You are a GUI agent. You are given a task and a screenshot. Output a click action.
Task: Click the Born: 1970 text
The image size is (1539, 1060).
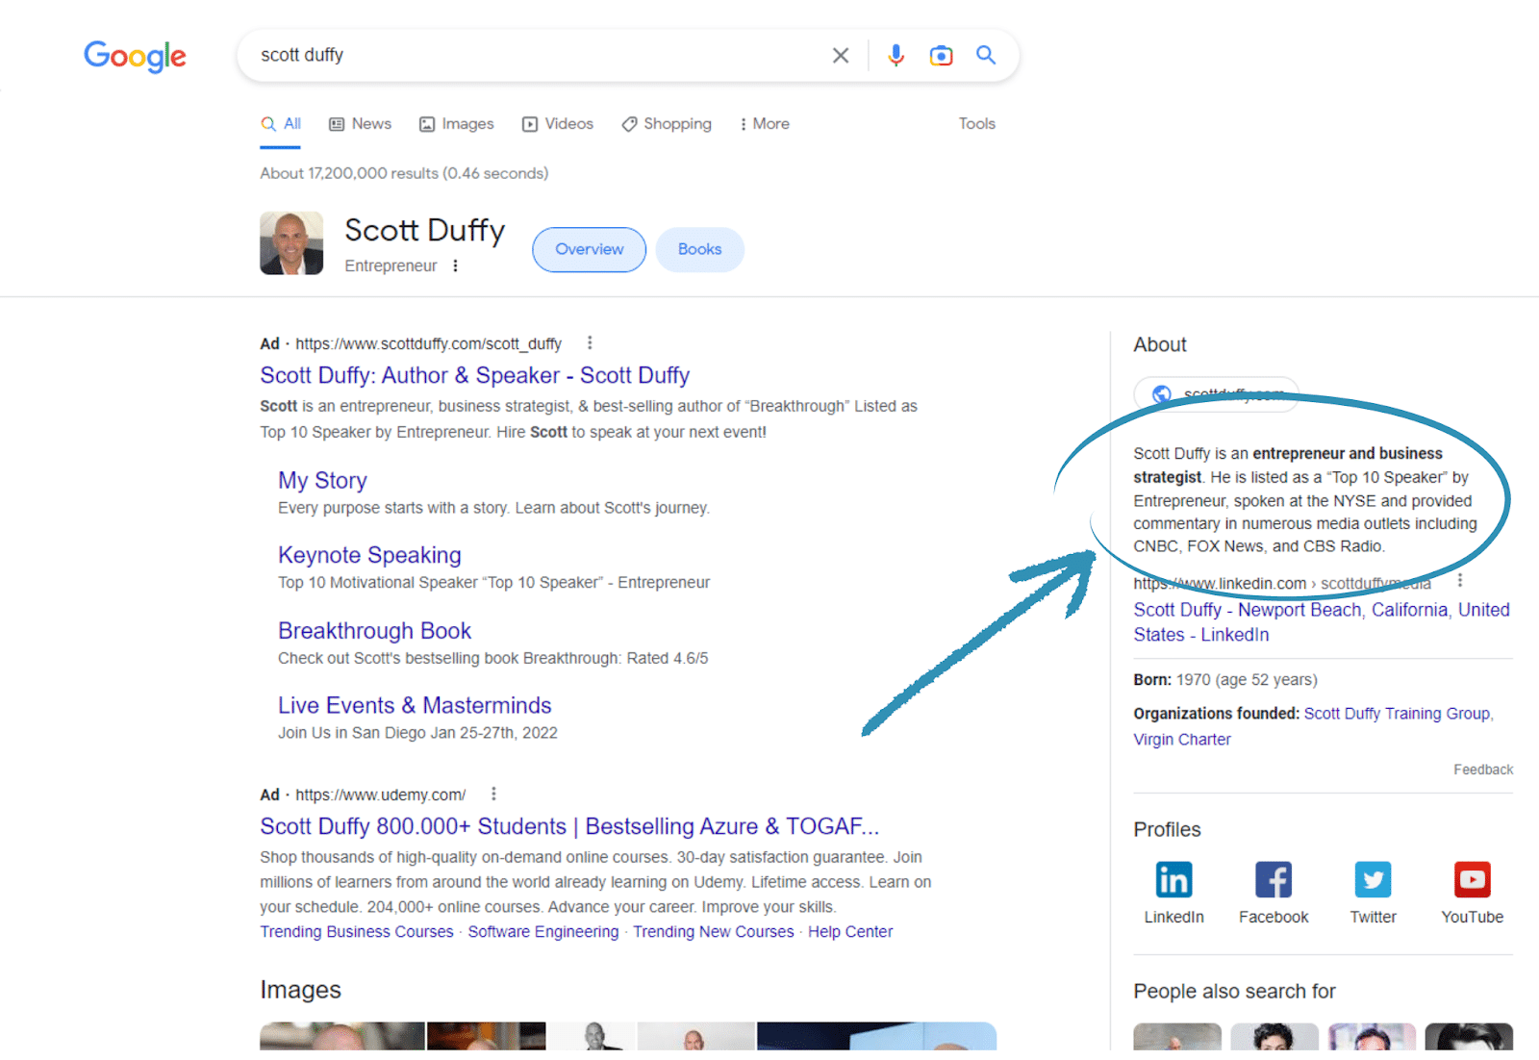[1225, 680]
